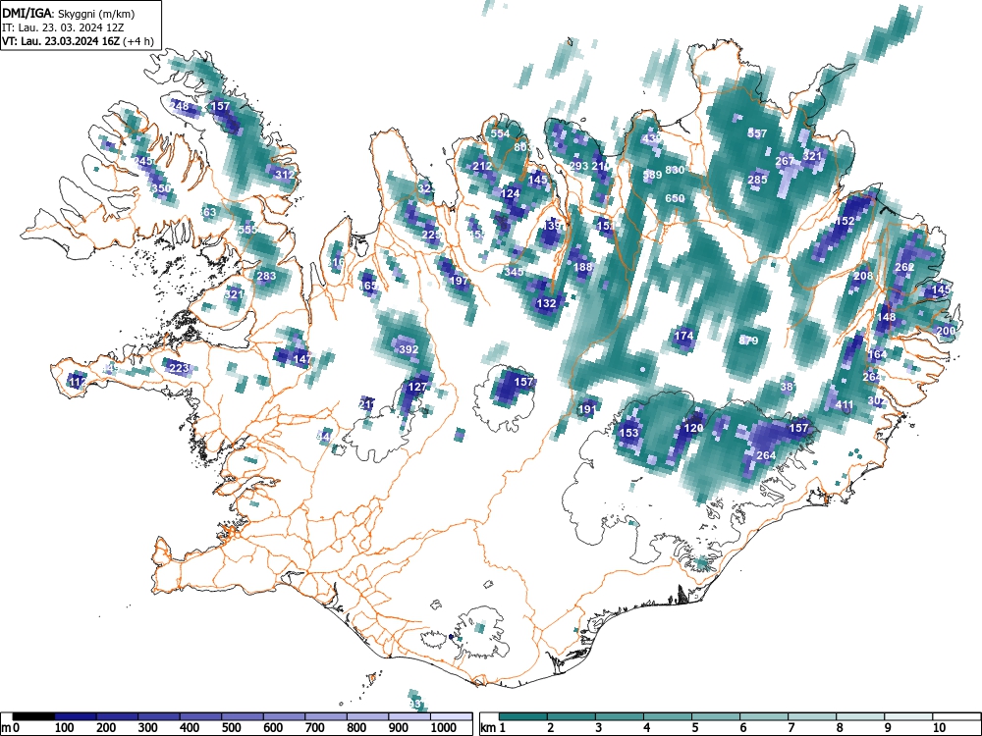Click the light 7–8 km legend swatch

(813, 716)
